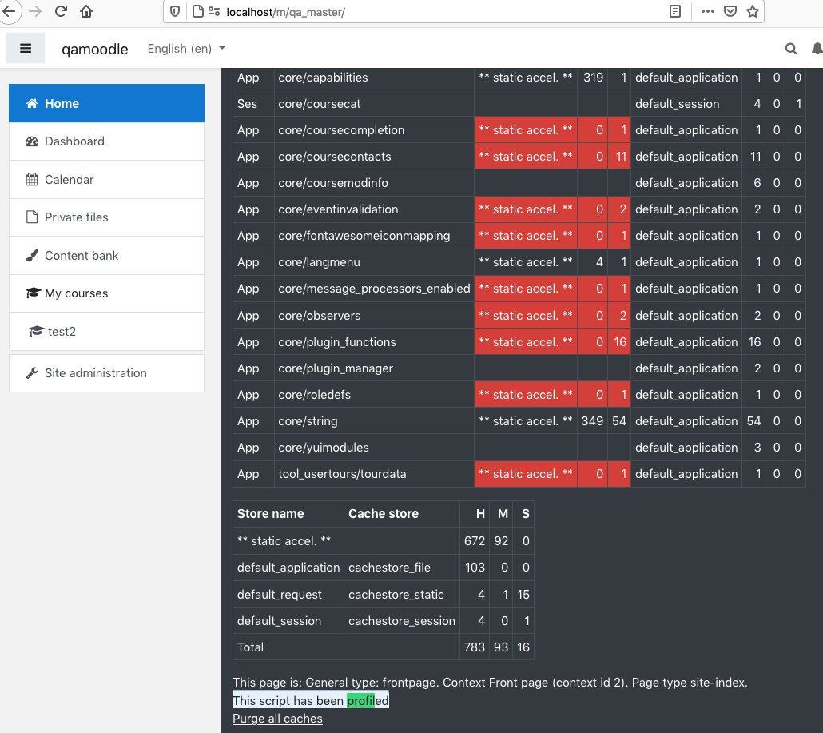Click the Dashboard gauge icon
Viewport: 823px width, 733px height.
tap(32, 141)
